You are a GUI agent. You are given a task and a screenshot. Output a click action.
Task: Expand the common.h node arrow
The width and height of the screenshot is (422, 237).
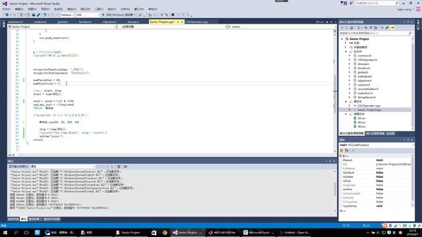tap(350, 55)
